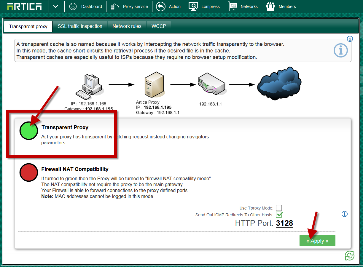Click the compress monitor icon
The height and width of the screenshot is (267, 363).
click(193, 6)
